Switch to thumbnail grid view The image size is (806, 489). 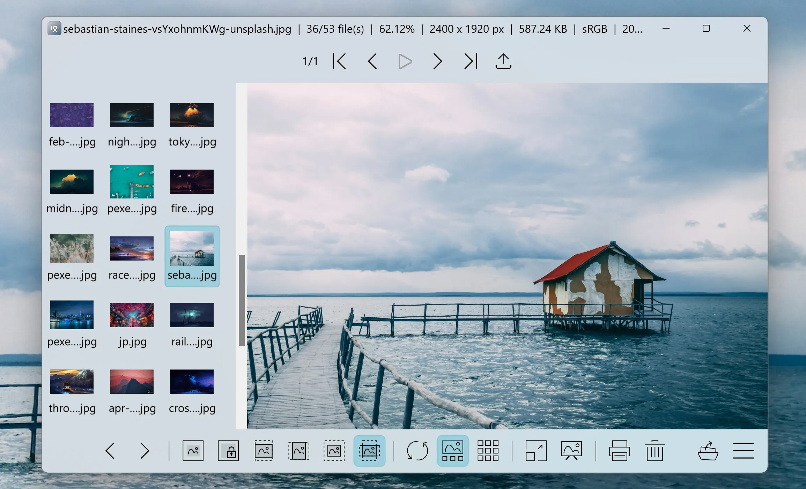coord(488,451)
